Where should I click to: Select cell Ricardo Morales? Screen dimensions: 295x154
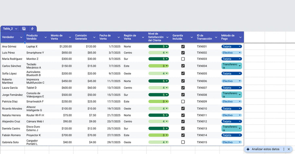[x=12, y=109]
